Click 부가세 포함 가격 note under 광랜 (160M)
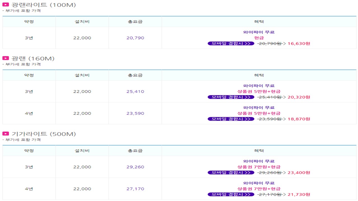This screenshot has width=358, height=201. 22,64
